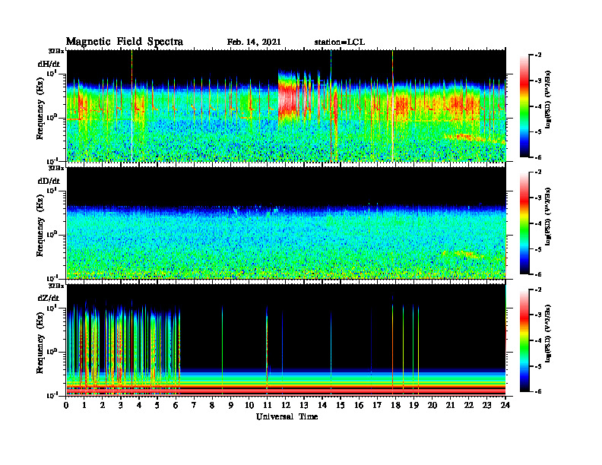Click the -2 tick on dH/dt color scale
Screen dimensions: 602x465
(x=537, y=55)
